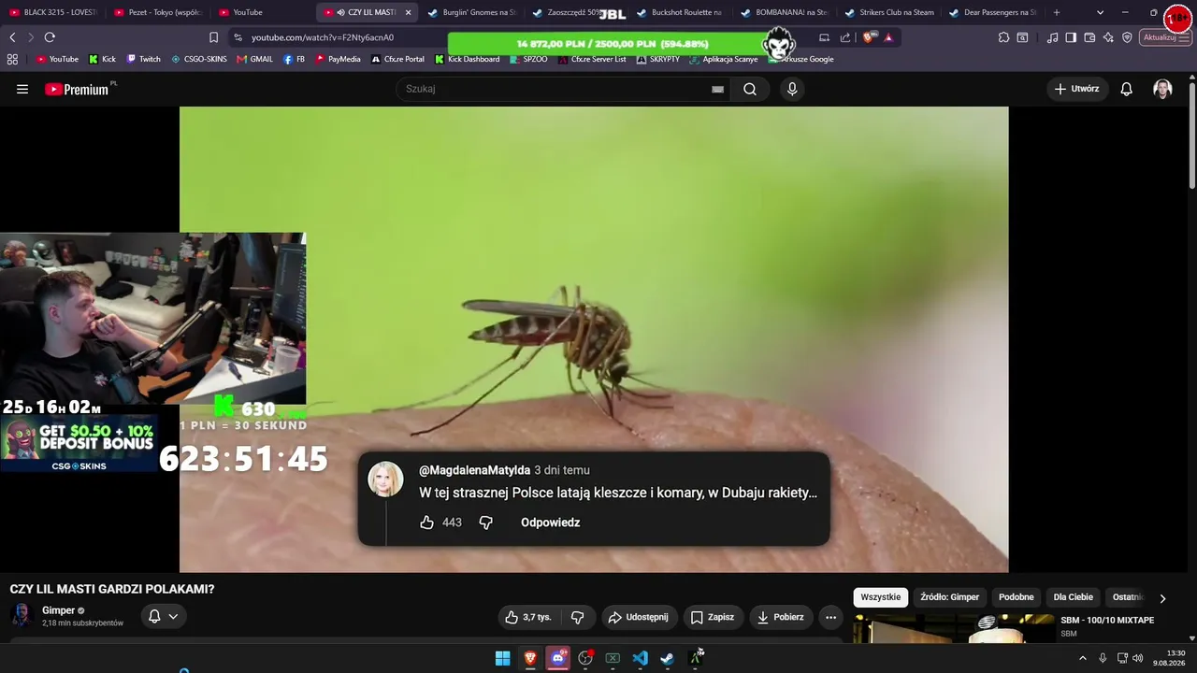Open Gimper channel avatar
The width and height of the screenshot is (1197, 673).
point(22,616)
